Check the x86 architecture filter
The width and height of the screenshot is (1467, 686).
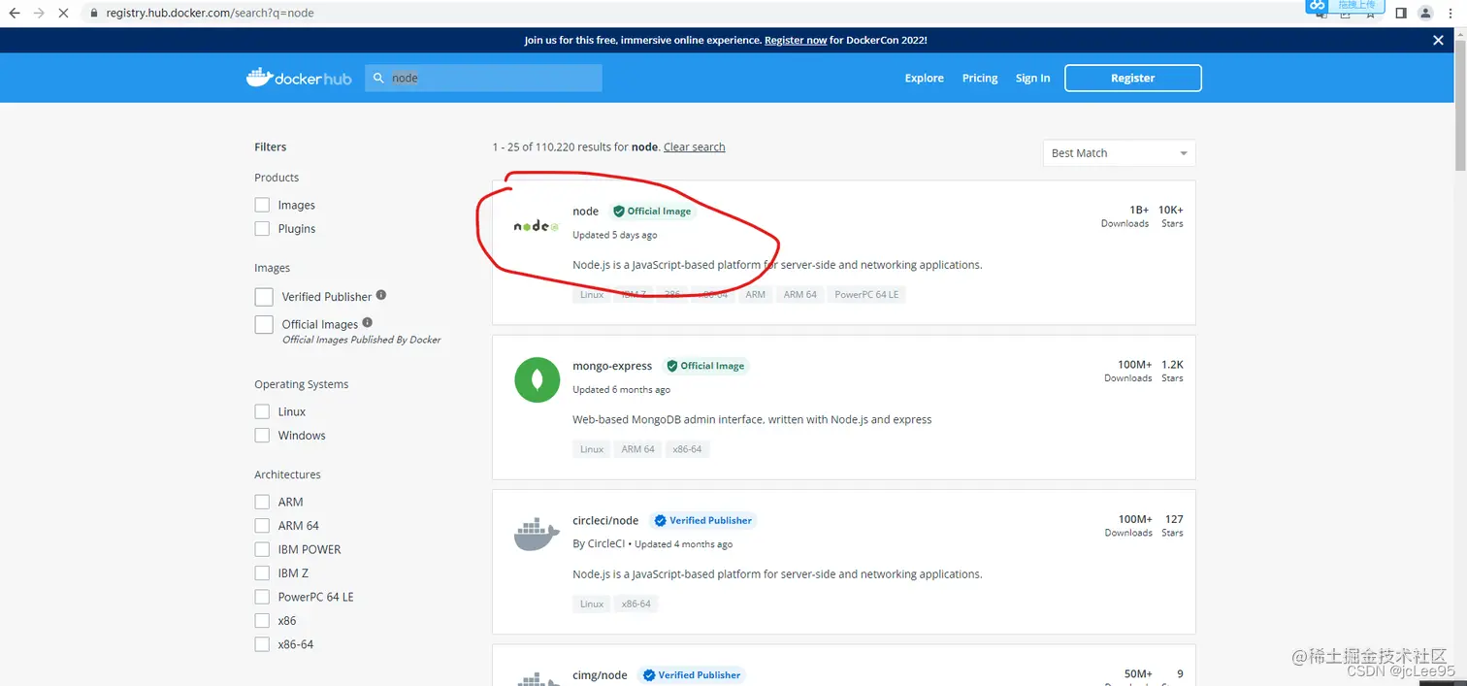262,620
